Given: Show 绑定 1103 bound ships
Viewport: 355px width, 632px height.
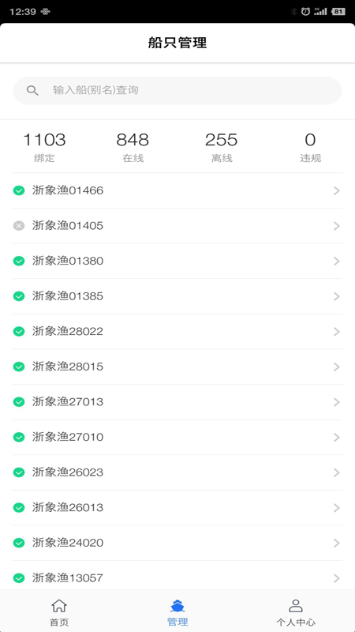Looking at the screenshot, I should (44, 147).
